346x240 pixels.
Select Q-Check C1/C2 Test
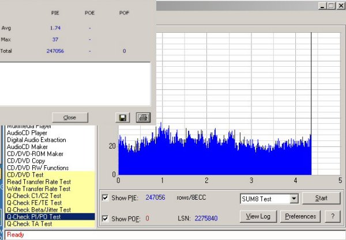pos(50,196)
